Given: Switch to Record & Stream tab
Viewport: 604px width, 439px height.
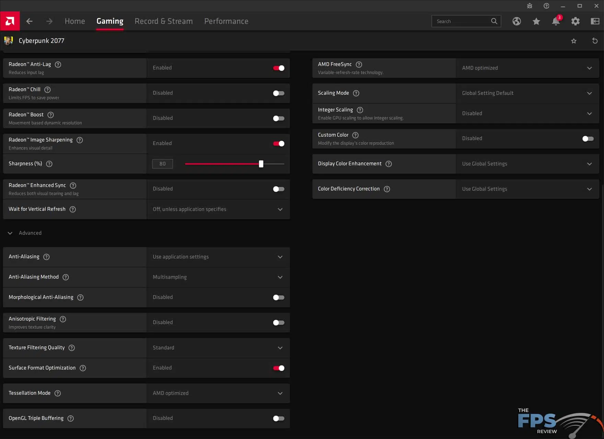Looking at the screenshot, I should coord(164,21).
